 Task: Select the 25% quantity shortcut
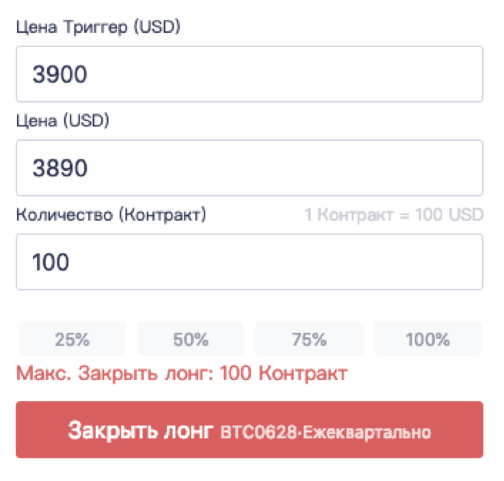pyautogui.click(x=72, y=339)
